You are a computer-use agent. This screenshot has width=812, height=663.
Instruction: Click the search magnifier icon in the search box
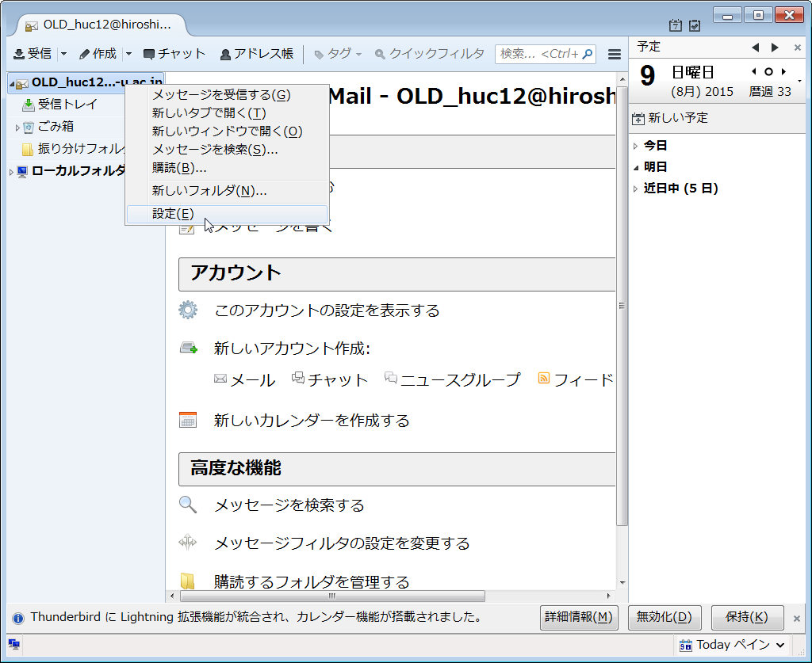[x=588, y=54]
